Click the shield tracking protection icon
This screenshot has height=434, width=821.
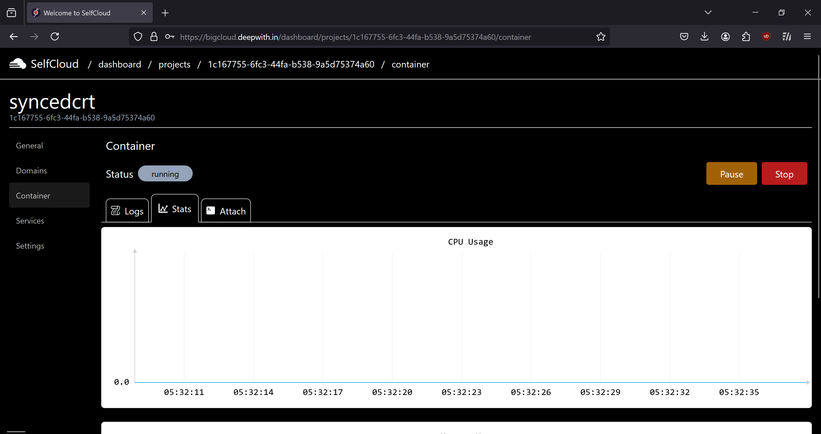click(138, 36)
